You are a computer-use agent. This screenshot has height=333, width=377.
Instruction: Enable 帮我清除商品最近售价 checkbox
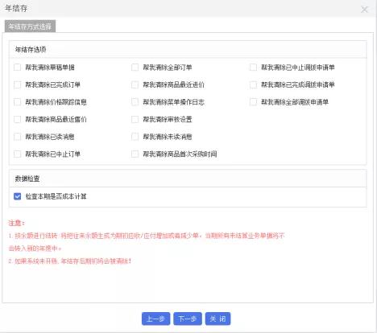[17, 119]
